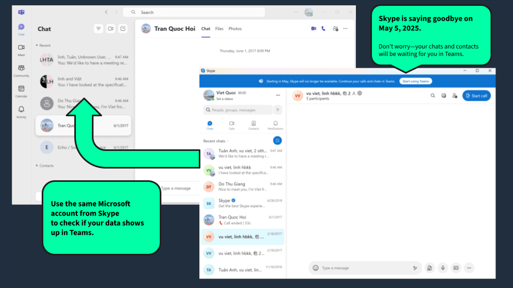Select Skype Chats tab
The height and width of the screenshot is (288, 513).
point(209,125)
